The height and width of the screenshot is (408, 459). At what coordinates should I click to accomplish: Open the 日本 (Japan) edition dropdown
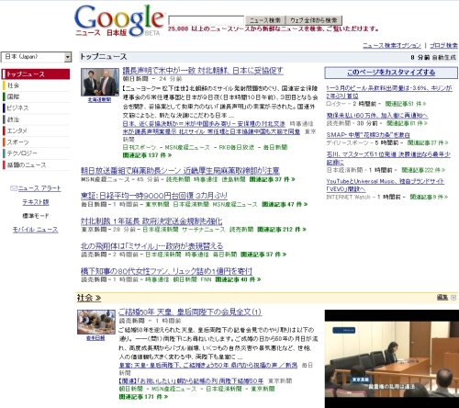pos(37,57)
